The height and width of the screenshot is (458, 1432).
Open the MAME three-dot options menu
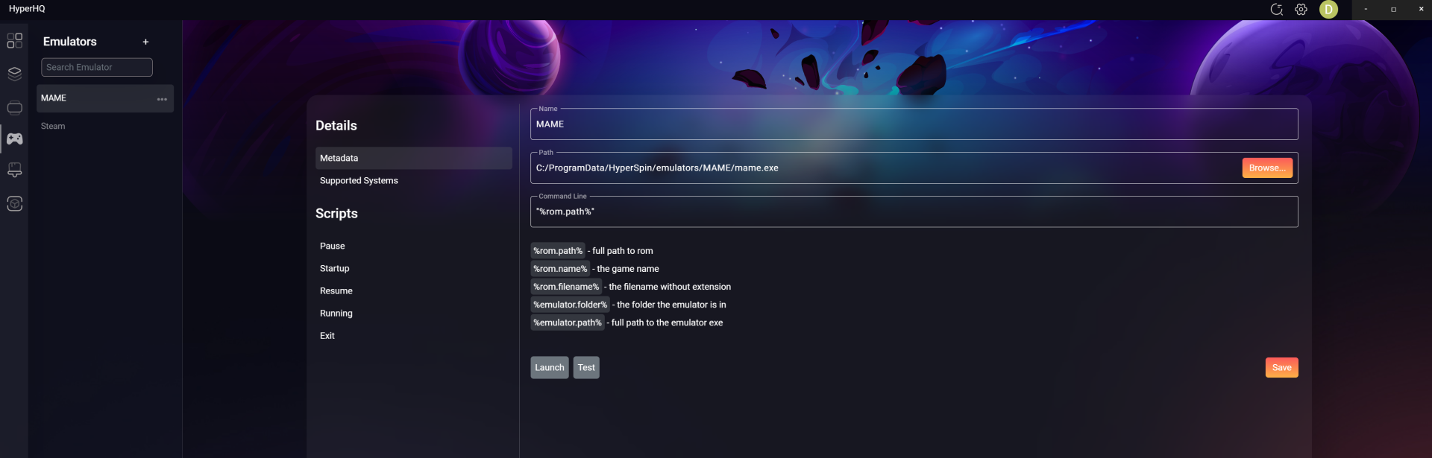click(162, 99)
